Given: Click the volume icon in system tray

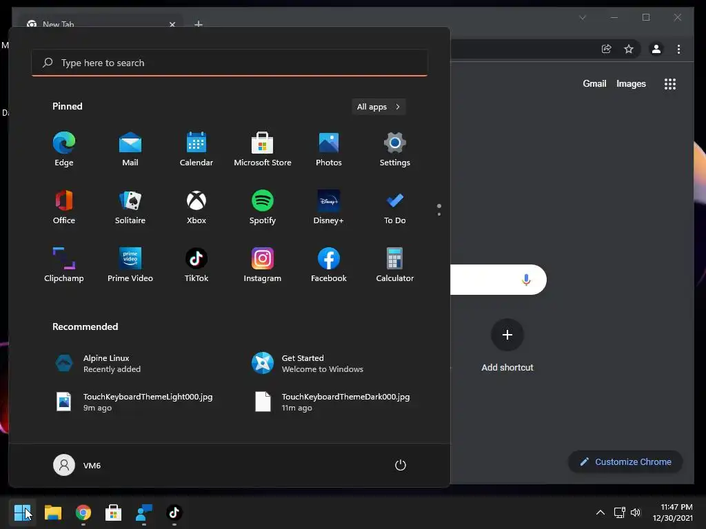Looking at the screenshot, I should (635, 512).
